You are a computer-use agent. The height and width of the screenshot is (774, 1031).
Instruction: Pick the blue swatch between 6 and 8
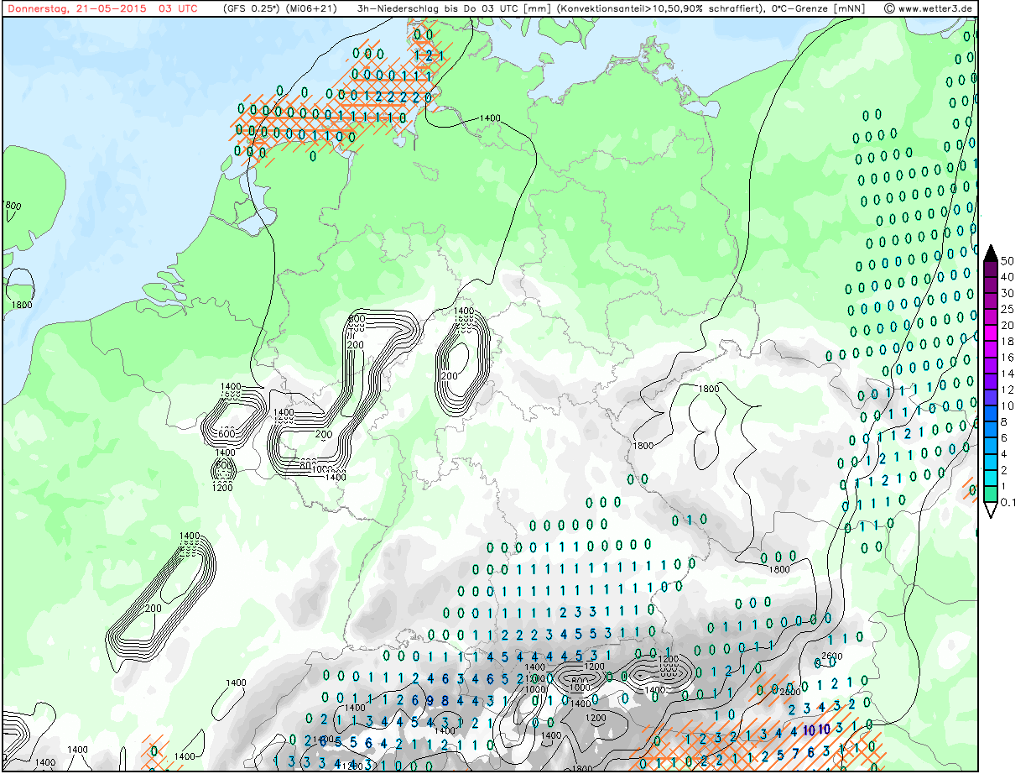990,430
